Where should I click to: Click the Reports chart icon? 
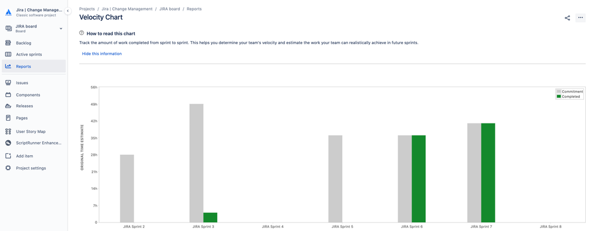pos(8,66)
